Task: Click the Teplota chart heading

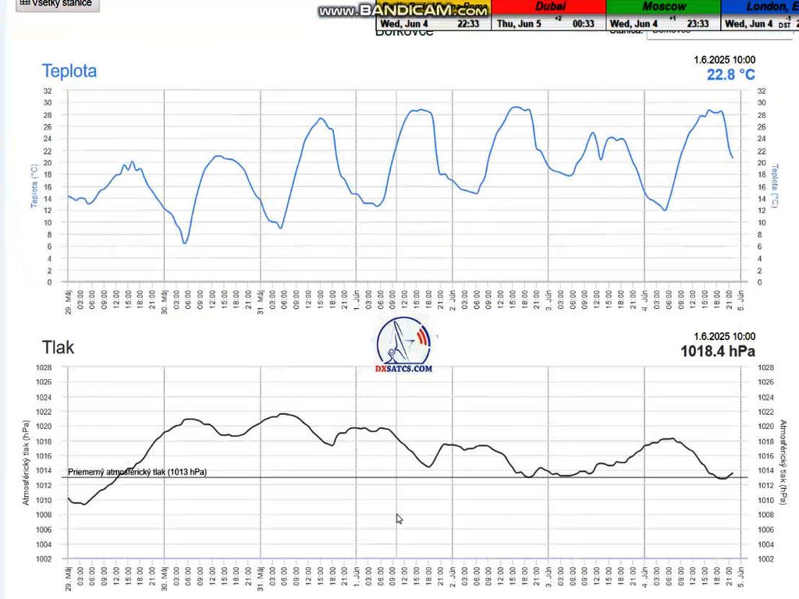Action: (69, 71)
